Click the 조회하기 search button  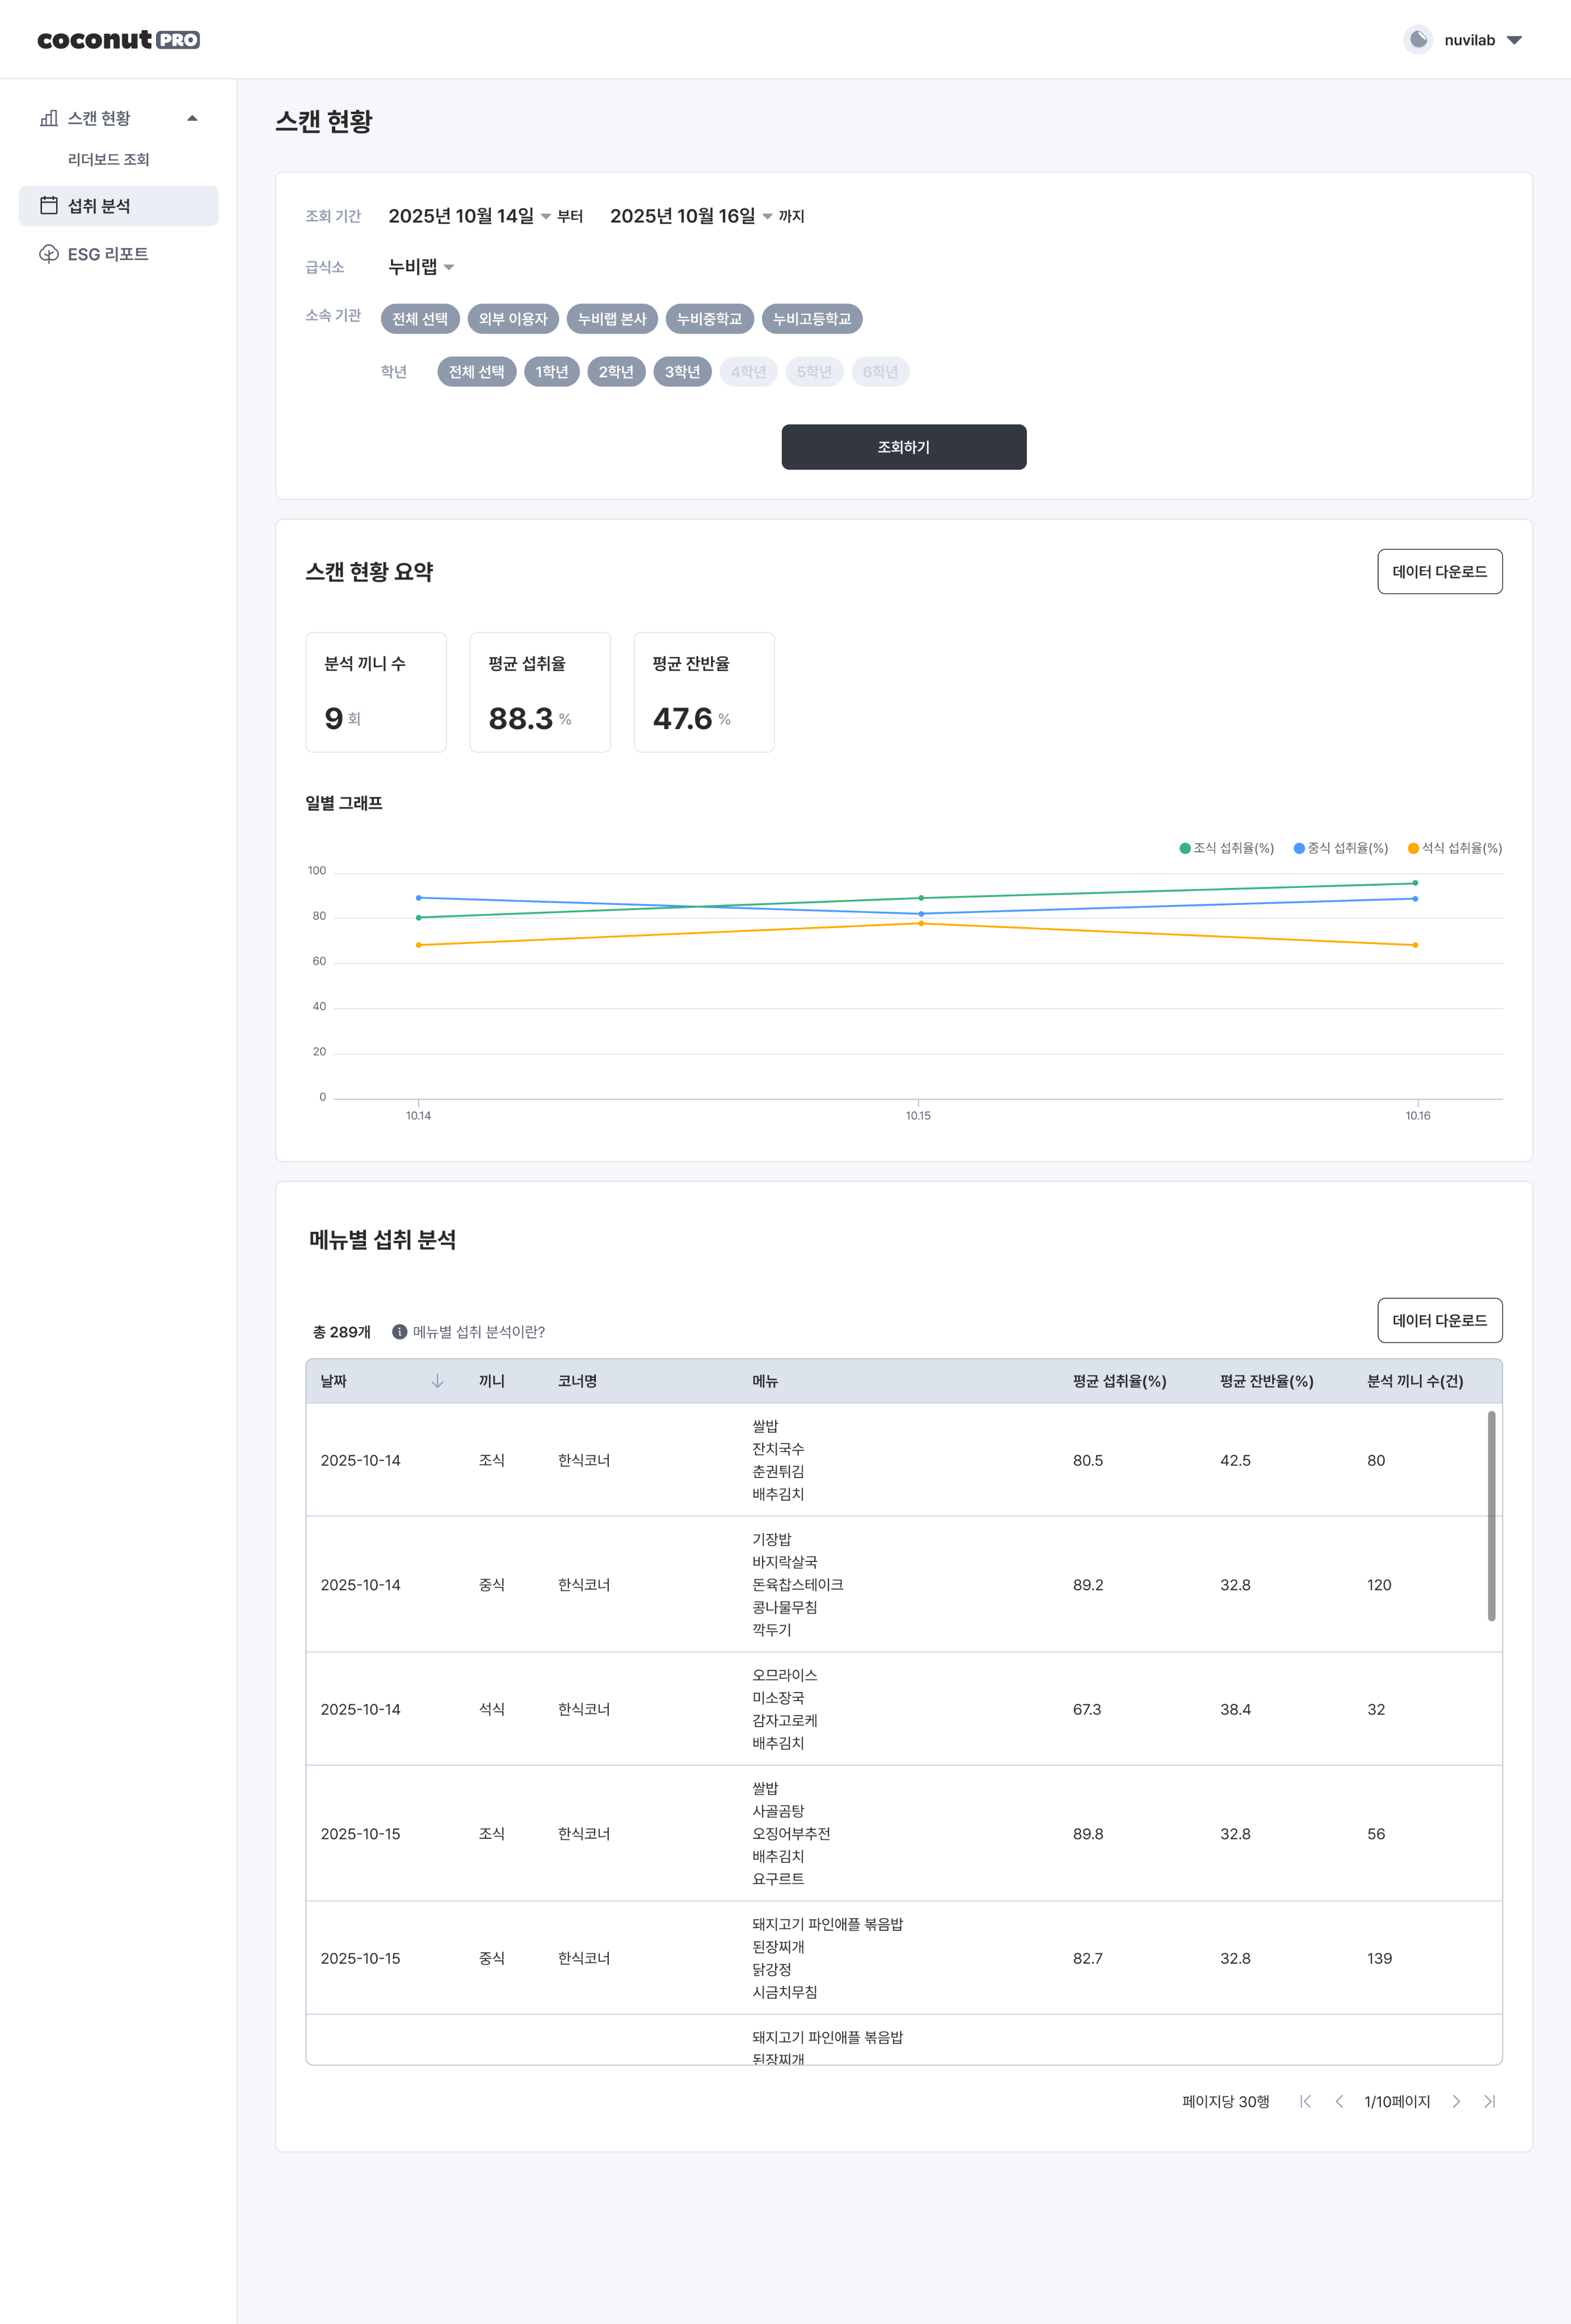[x=904, y=447]
